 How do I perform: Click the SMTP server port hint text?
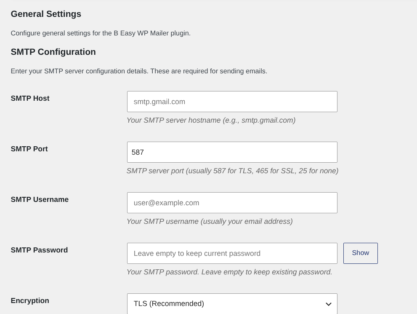coord(232,171)
